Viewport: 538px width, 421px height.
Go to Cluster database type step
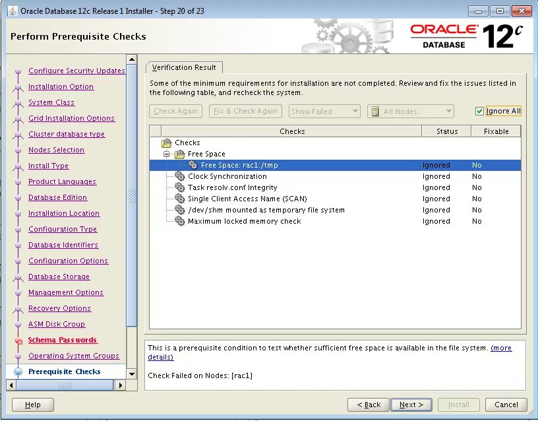point(67,134)
